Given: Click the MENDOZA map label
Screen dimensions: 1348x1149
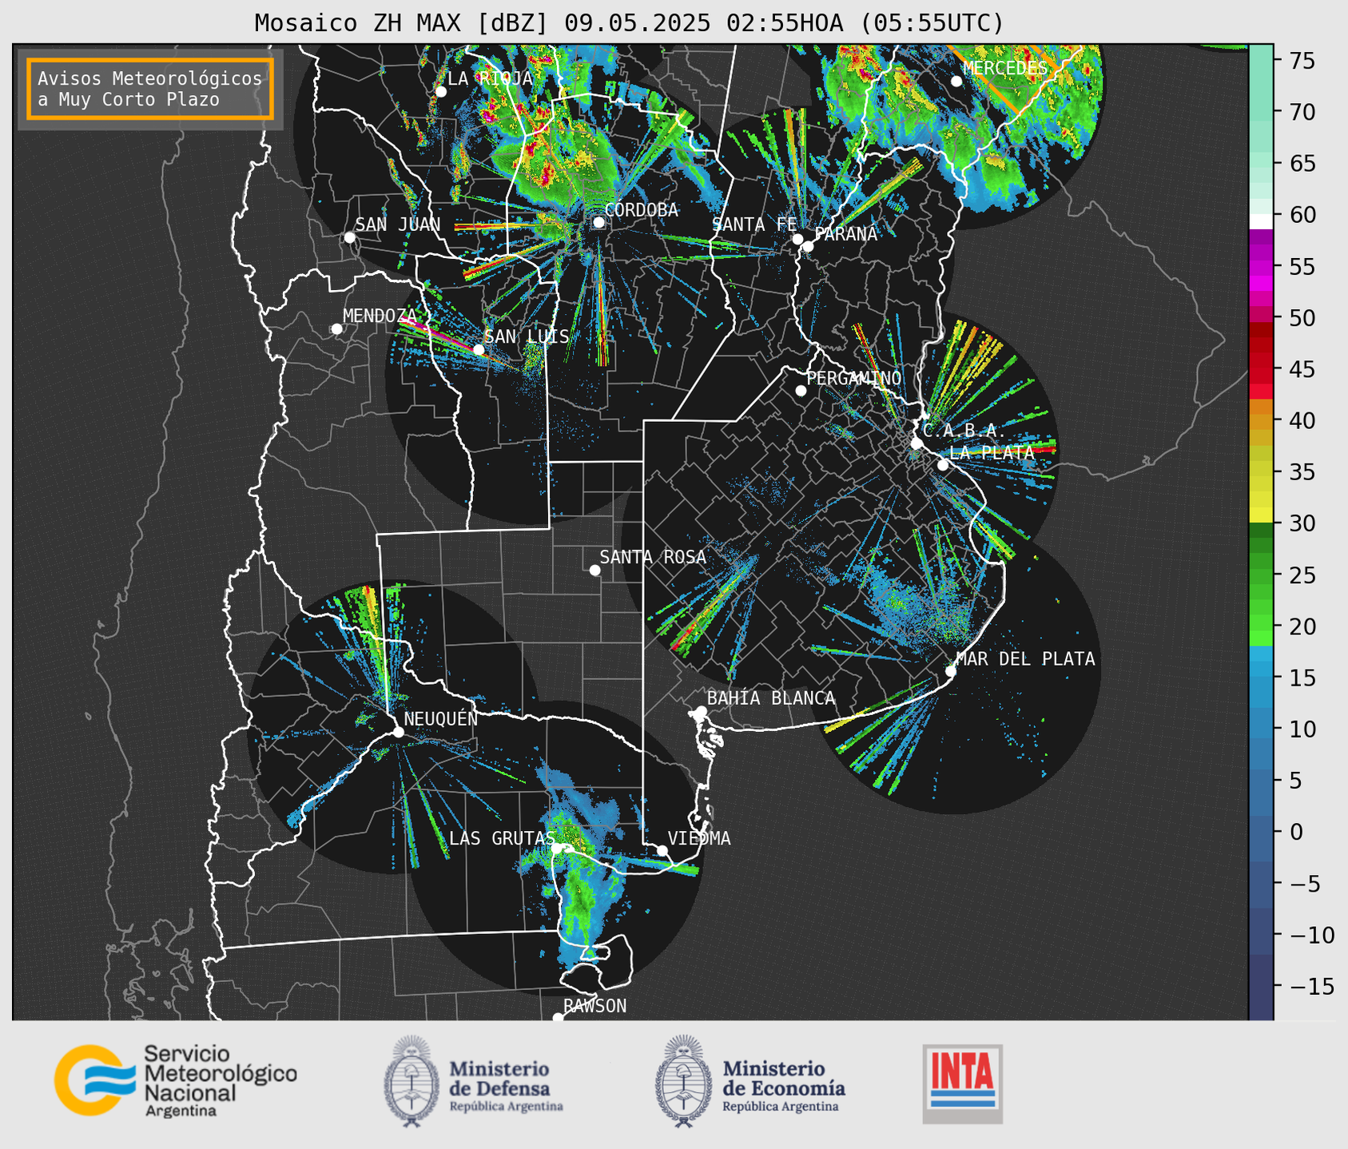Looking at the screenshot, I should [380, 316].
